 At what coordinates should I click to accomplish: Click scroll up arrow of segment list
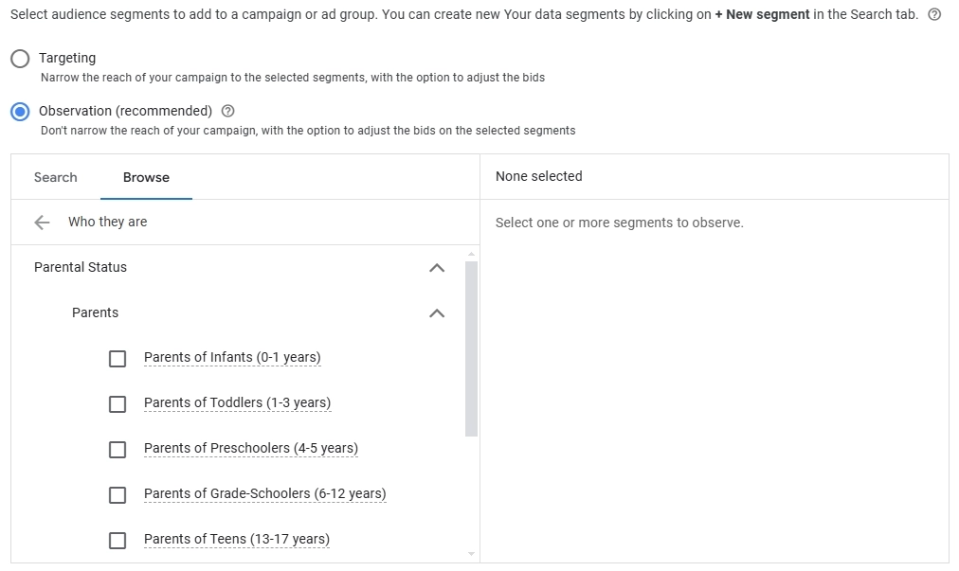tap(472, 254)
